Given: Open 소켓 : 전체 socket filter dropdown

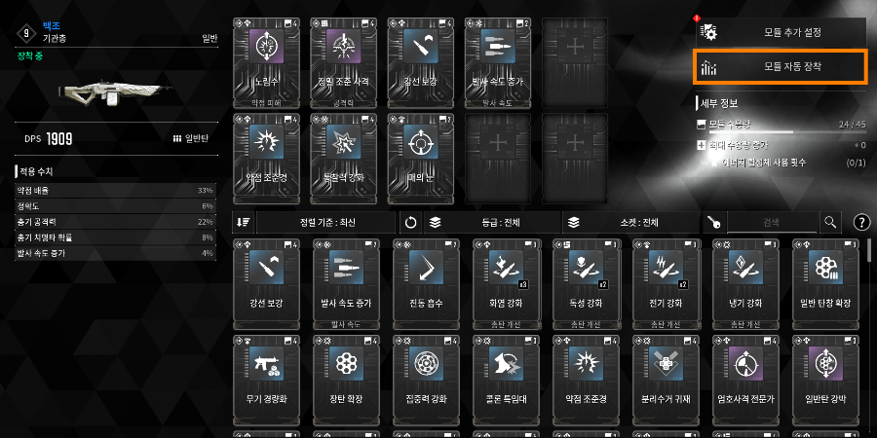Looking at the screenshot, I should point(630,222).
